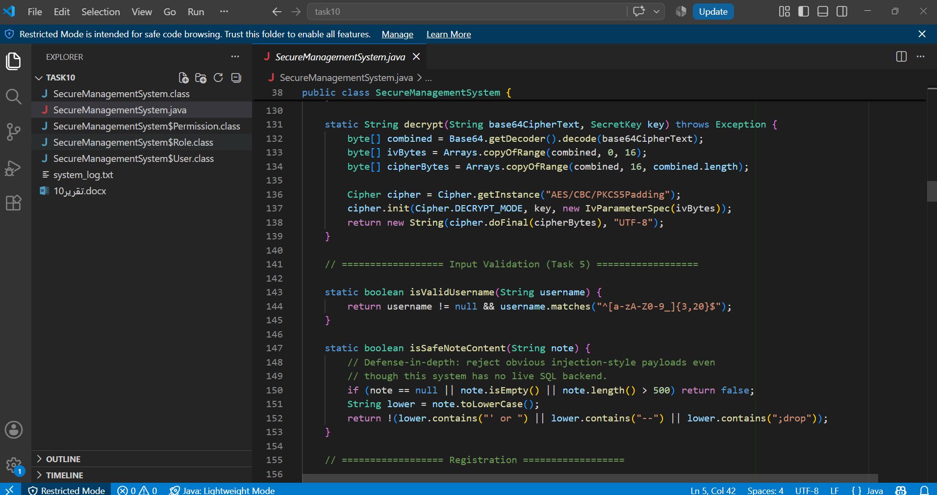The image size is (937, 495).
Task: Open Explorer views and more actions
Action: (x=235, y=56)
